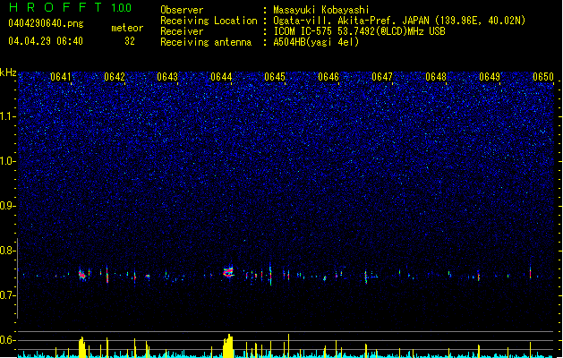Select antenna value A504HB(yagi 4el)
Viewport: 563px width, 358px height.
316,42
